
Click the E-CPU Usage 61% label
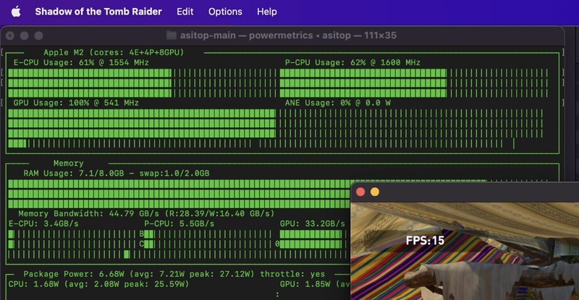[81, 62]
